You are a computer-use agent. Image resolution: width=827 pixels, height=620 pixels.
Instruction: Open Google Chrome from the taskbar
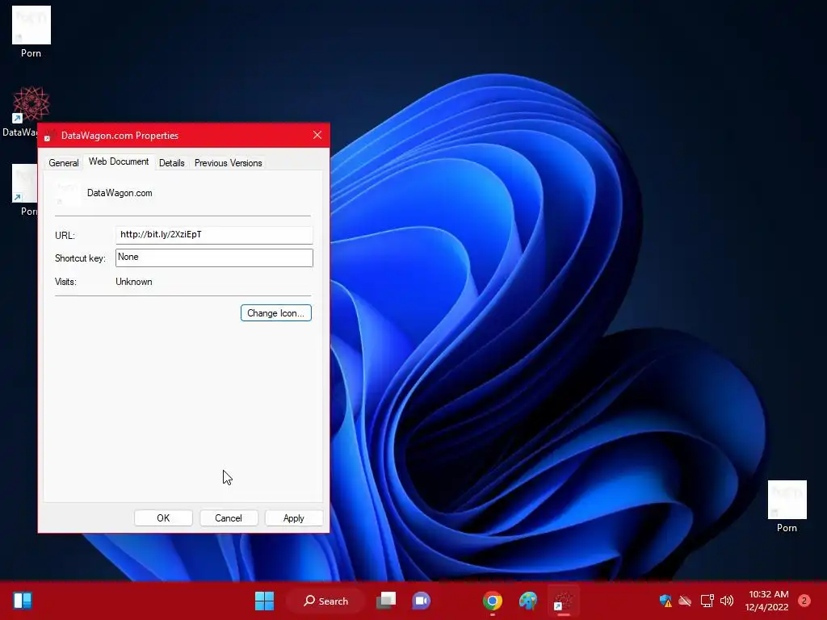(492, 601)
